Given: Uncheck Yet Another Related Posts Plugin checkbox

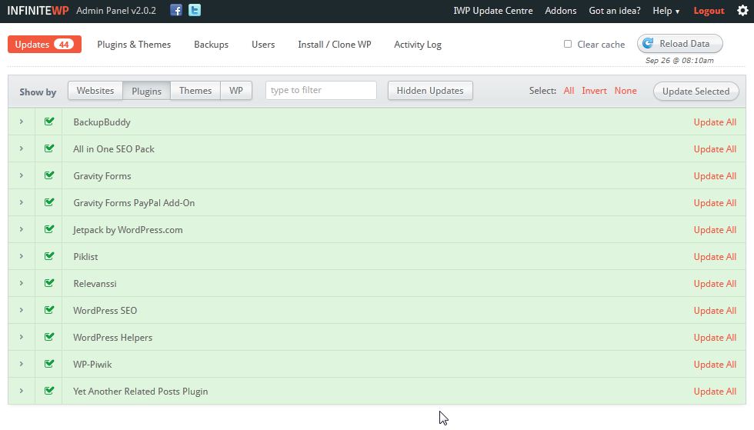Looking at the screenshot, I should [49, 391].
